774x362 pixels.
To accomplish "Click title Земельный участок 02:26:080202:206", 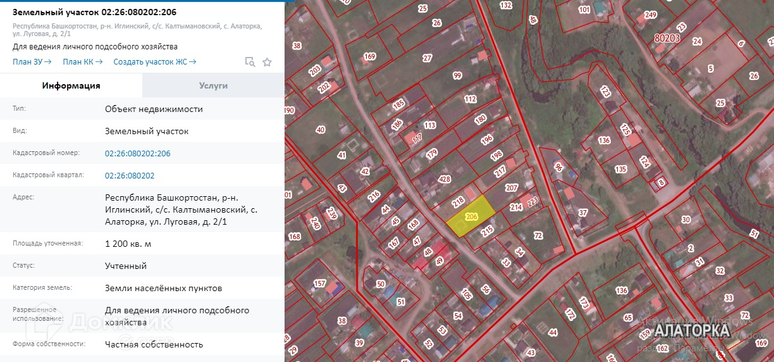I will pyautogui.click(x=95, y=12).
